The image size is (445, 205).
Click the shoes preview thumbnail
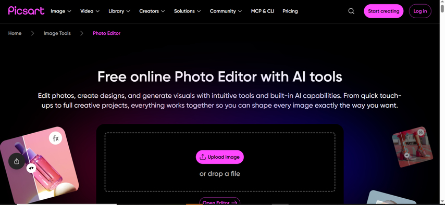point(413,147)
